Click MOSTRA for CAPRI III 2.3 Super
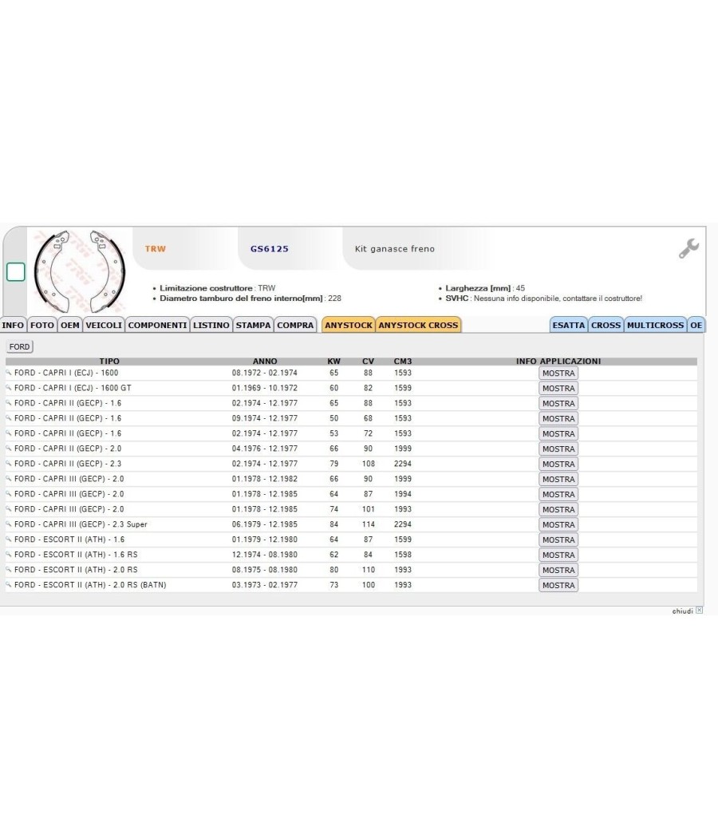The image size is (718, 838). click(558, 524)
